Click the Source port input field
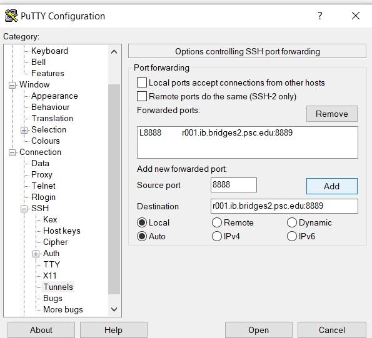This screenshot has width=372, height=338. 234,185
